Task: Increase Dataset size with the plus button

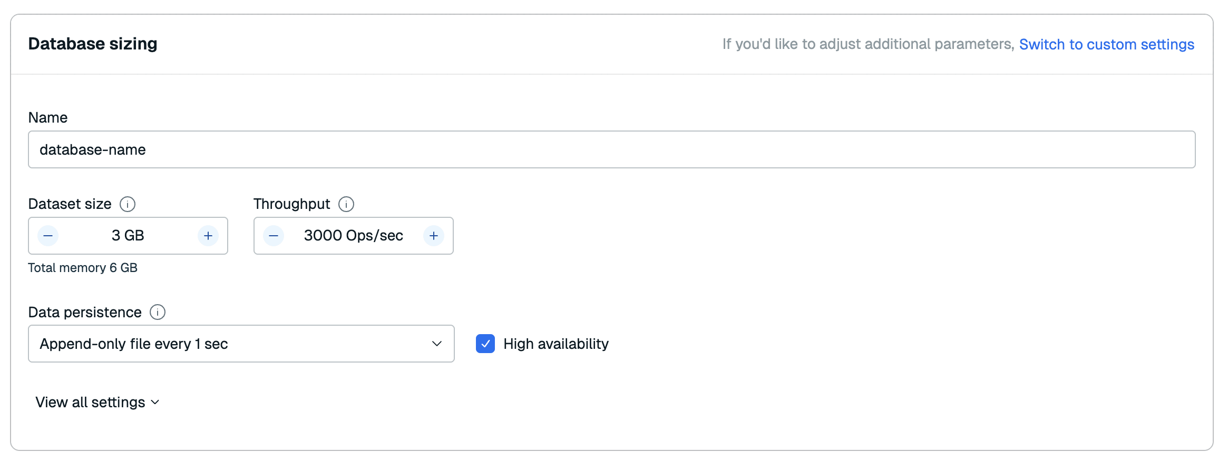Action: click(x=208, y=236)
